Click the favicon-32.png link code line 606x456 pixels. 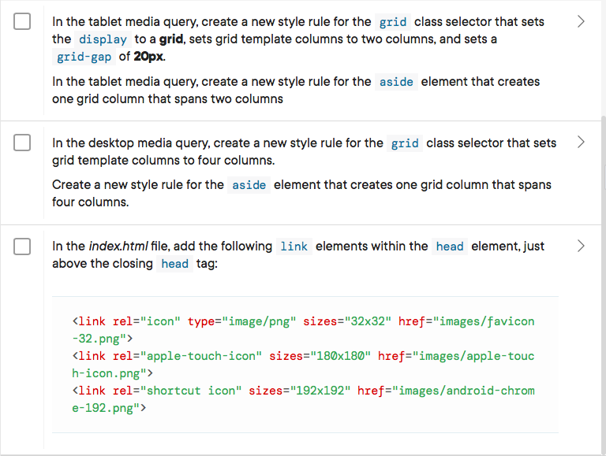coord(303,330)
